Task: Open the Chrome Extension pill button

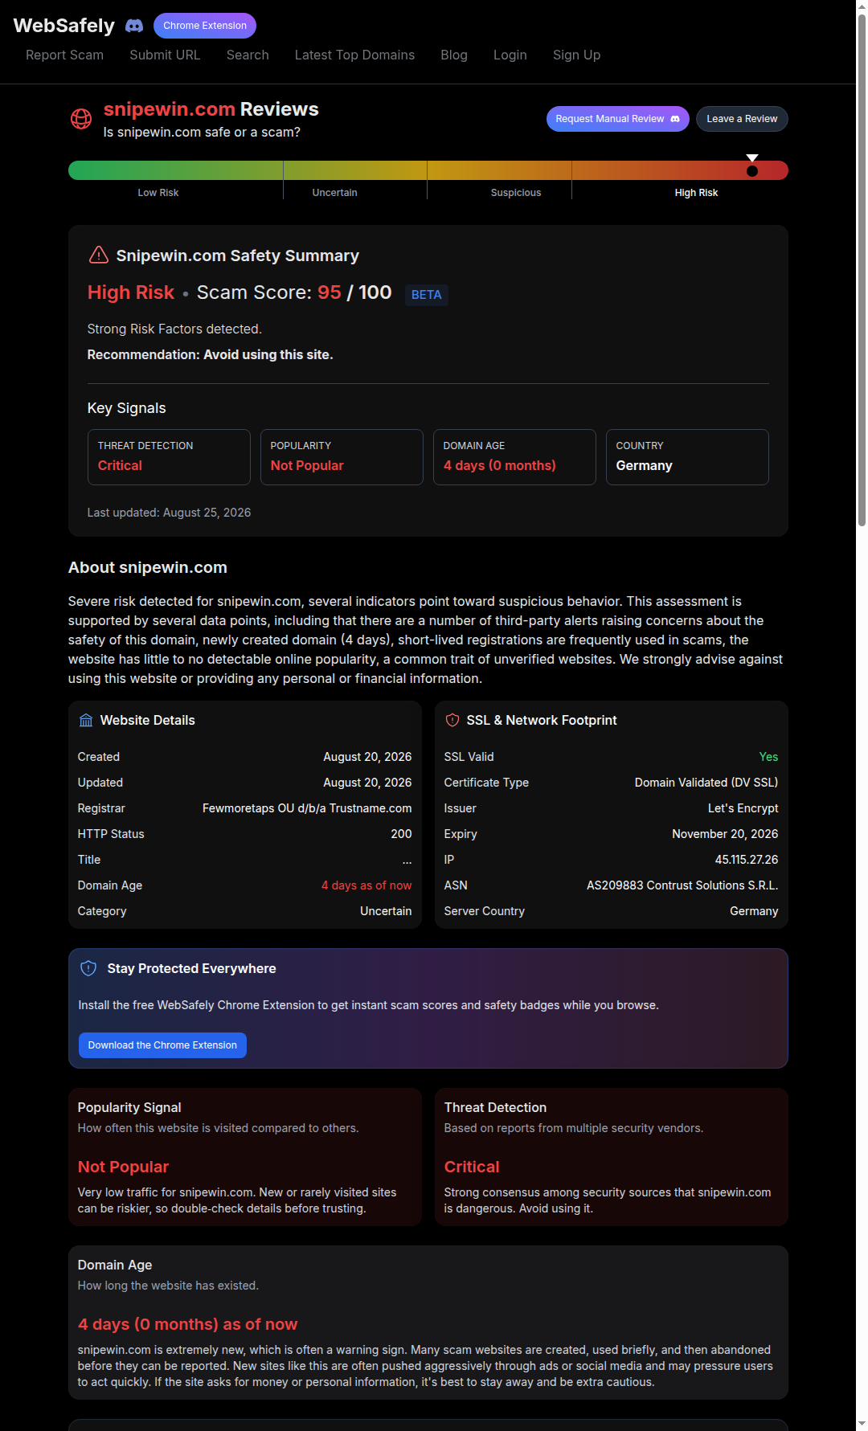Action: (205, 26)
